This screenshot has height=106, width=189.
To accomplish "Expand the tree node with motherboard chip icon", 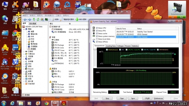I will tap(24, 52).
